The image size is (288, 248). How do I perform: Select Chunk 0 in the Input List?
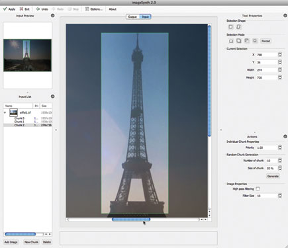(19, 118)
